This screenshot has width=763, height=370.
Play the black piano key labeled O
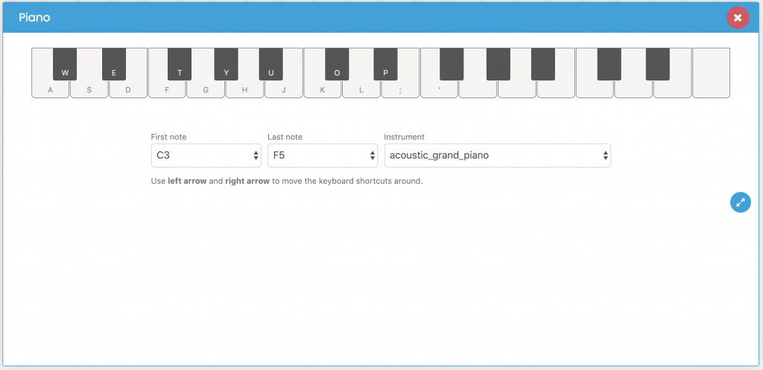[338, 64]
